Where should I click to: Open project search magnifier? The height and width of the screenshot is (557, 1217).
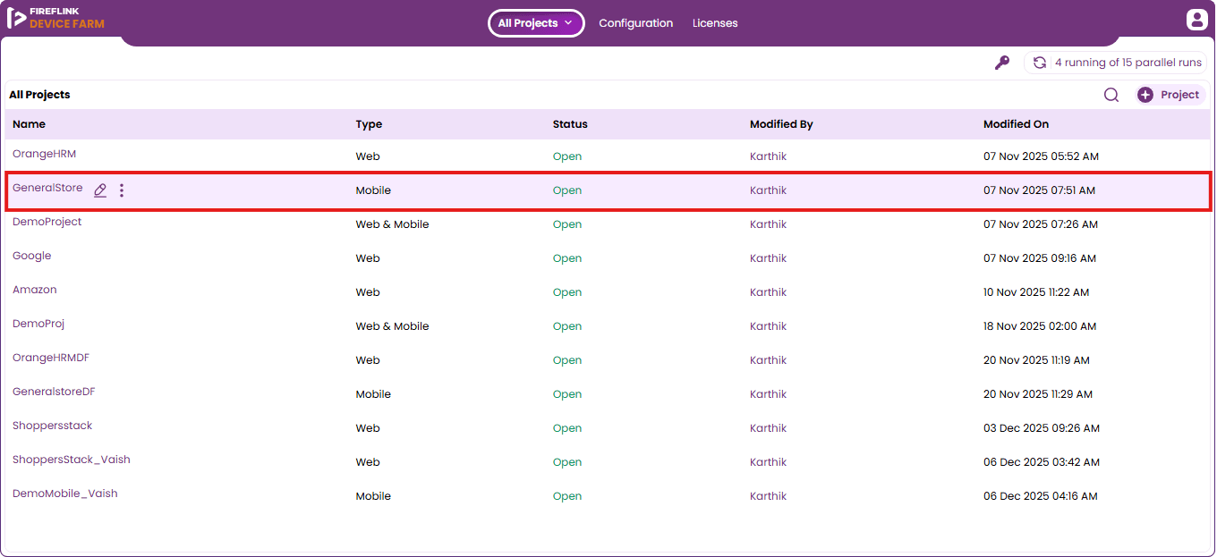(x=1111, y=95)
